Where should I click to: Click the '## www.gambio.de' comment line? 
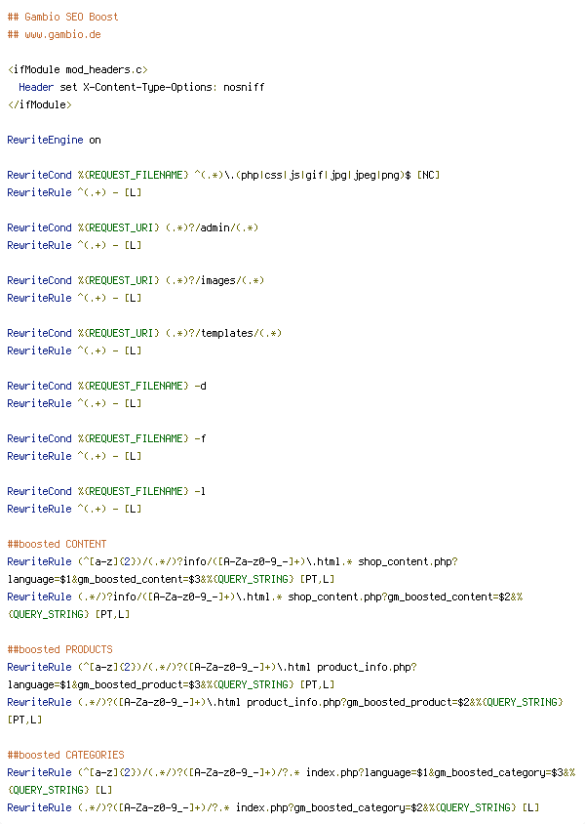(x=54, y=35)
